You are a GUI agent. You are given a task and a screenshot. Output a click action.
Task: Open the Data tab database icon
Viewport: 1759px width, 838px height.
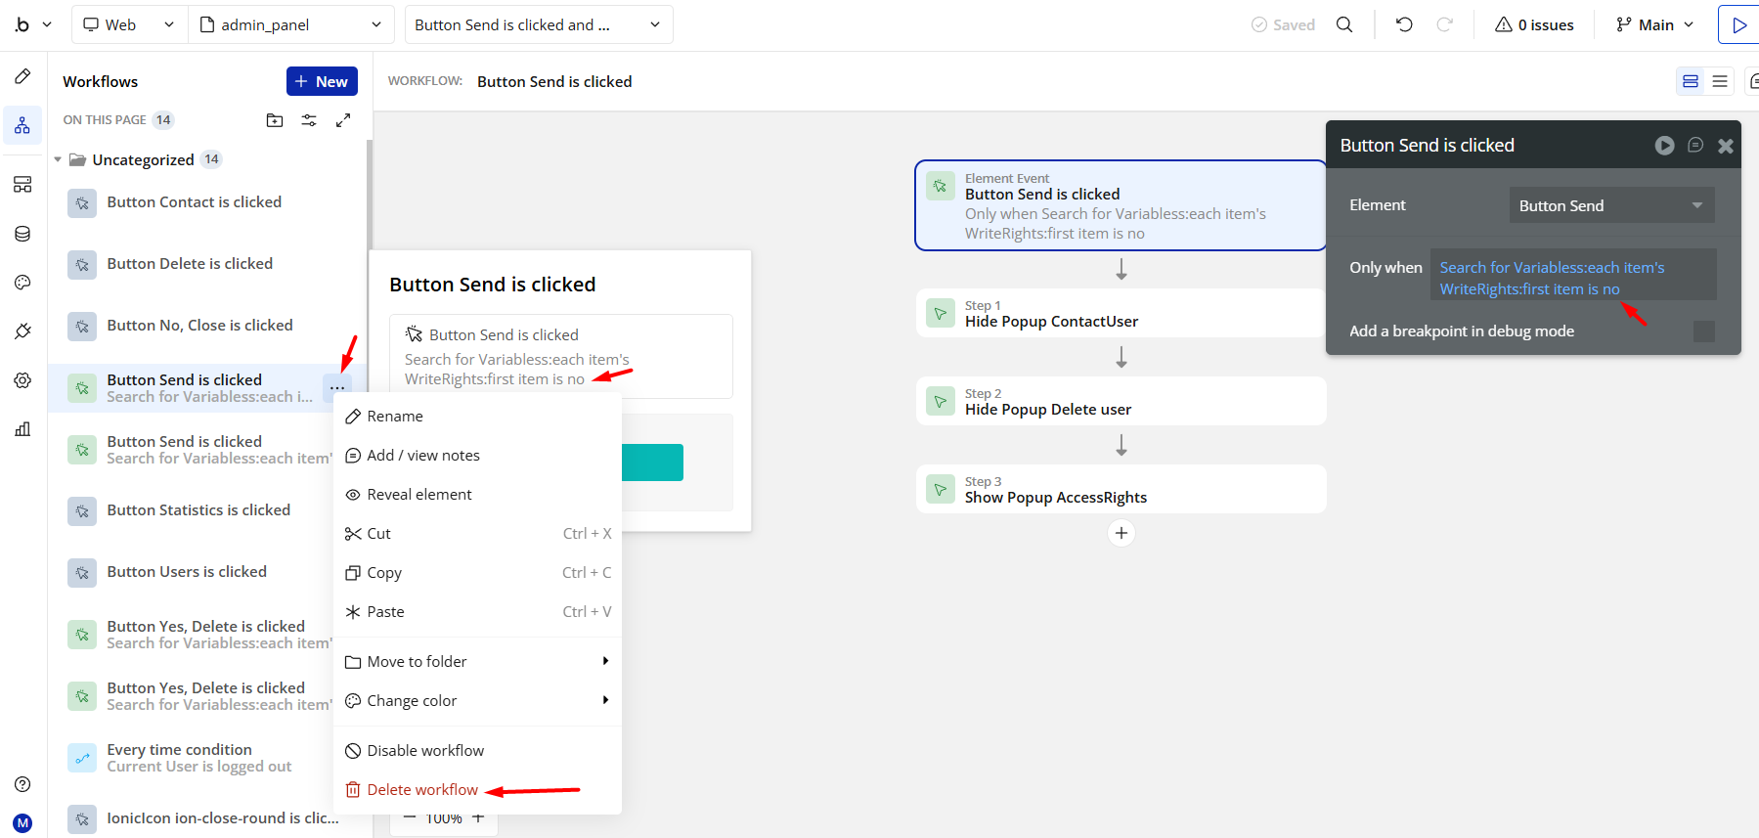(x=22, y=234)
